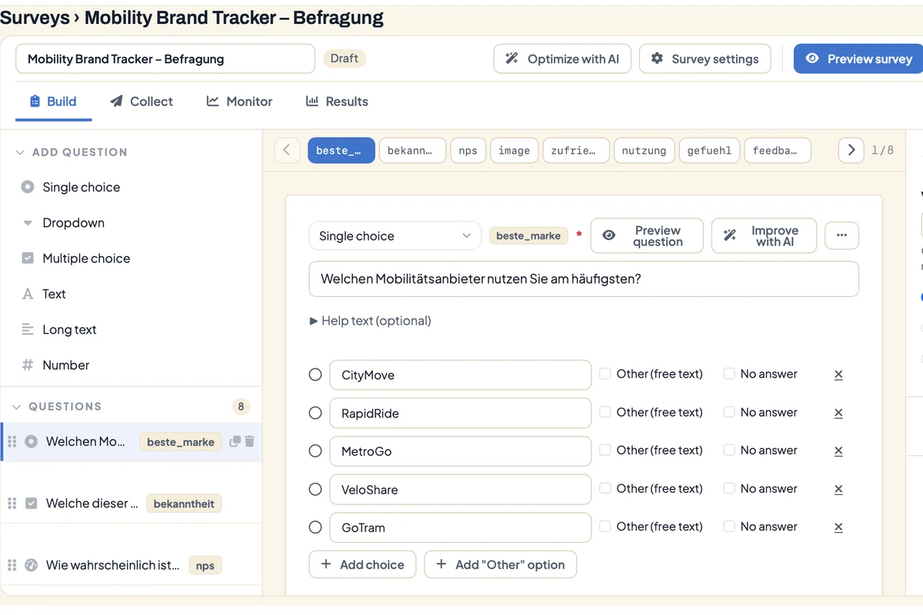Go to previous question pill arrow

(x=287, y=150)
